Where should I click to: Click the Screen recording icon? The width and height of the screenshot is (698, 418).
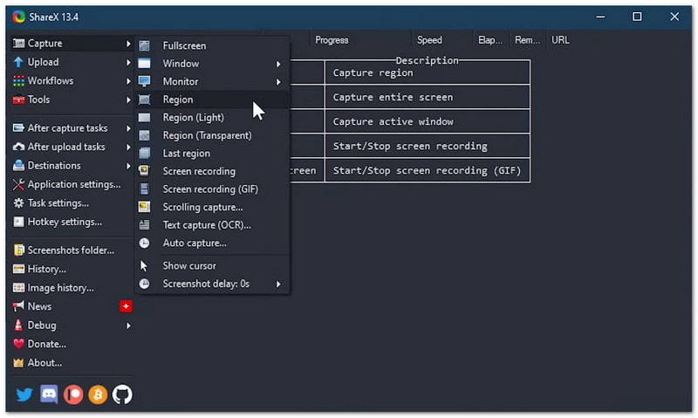(144, 171)
